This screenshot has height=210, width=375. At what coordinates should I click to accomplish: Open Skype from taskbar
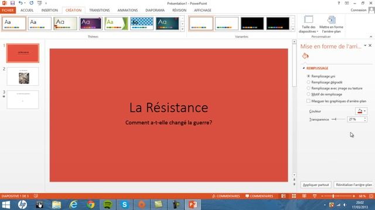(125, 205)
